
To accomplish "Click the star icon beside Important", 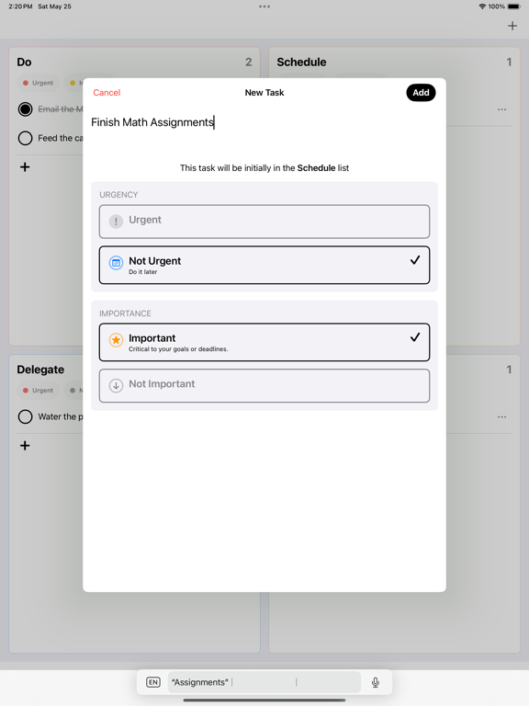I will click(116, 340).
